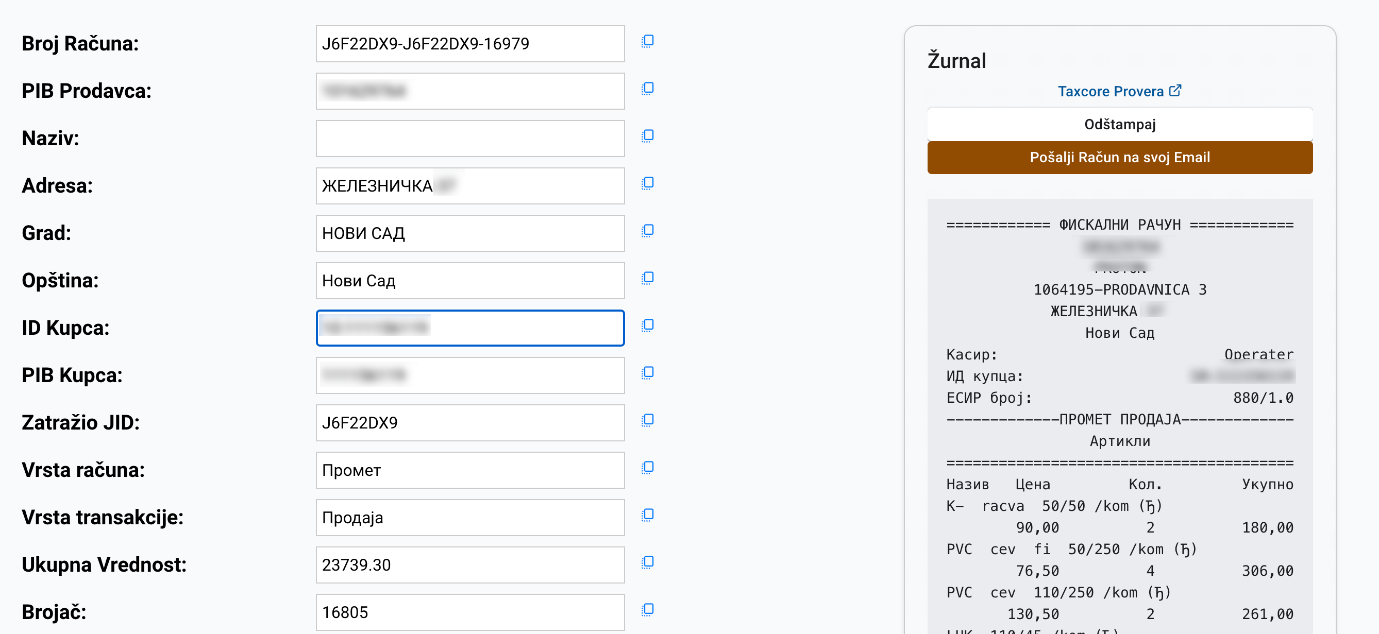This screenshot has height=634, width=1379.
Task: Click inside the empty Naziv text box
Action: [470, 138]
